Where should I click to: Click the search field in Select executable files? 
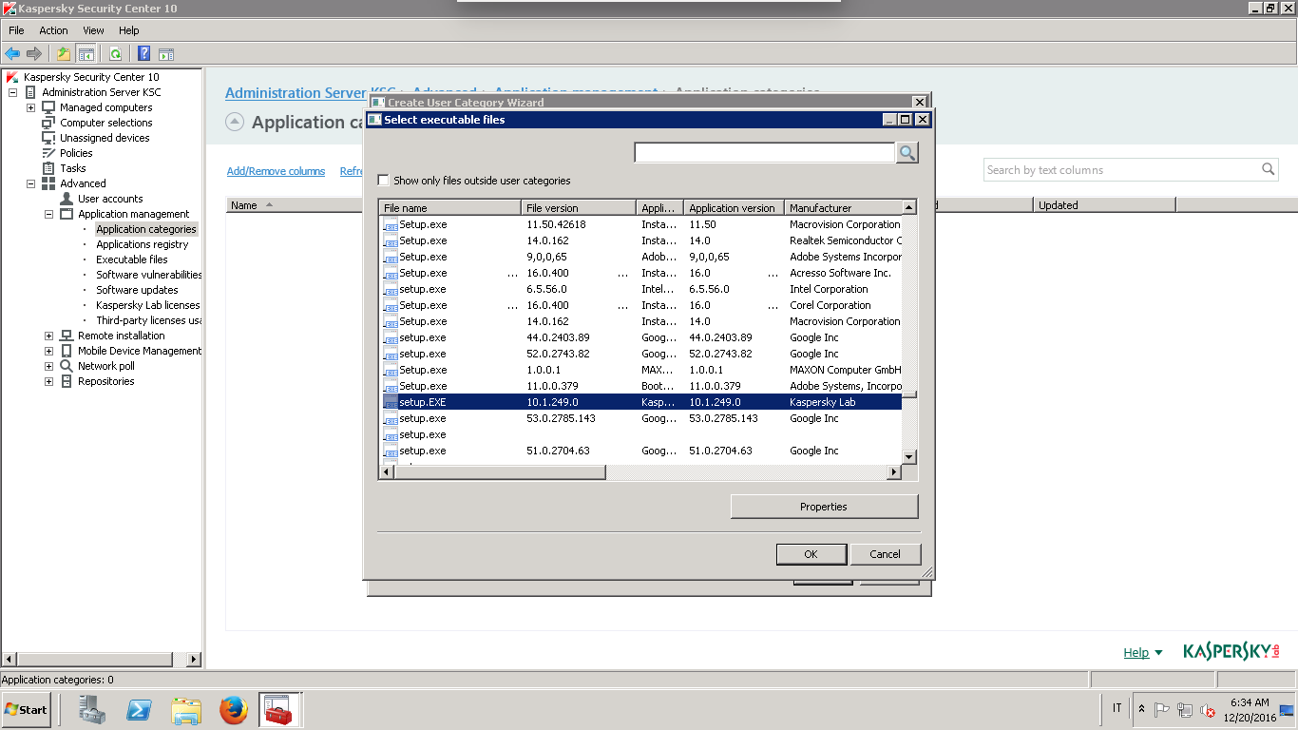pos(764,153)
